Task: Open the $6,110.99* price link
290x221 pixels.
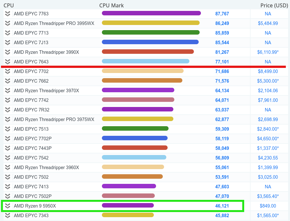Action: [268, 52]
